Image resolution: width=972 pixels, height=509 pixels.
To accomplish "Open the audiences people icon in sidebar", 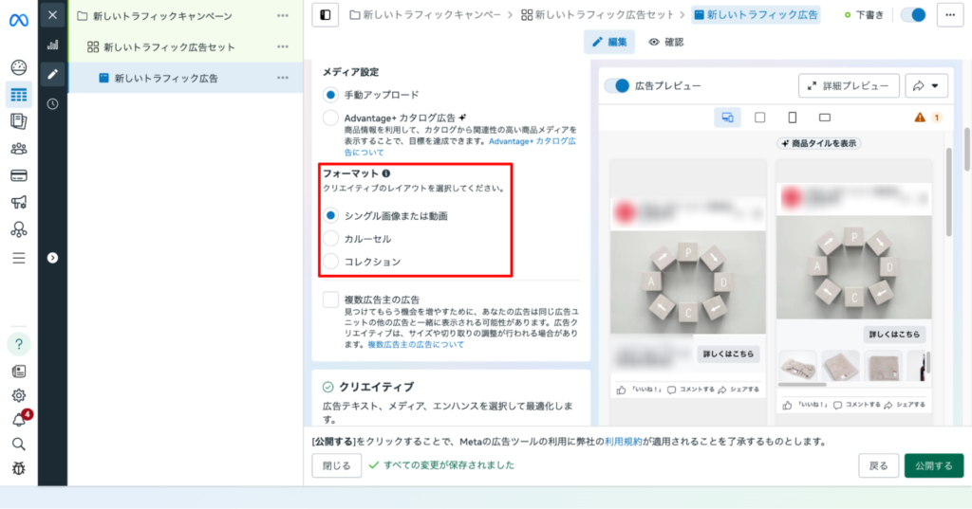I will (18, 149).
